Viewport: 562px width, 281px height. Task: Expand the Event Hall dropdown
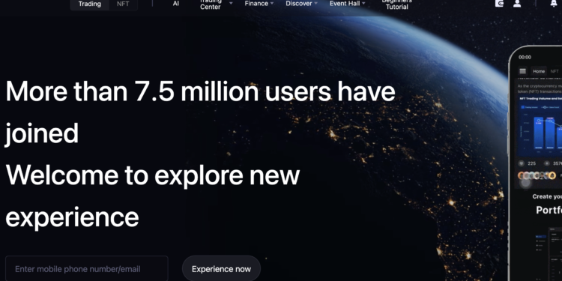pyautogui.click(x=347, y=4)
